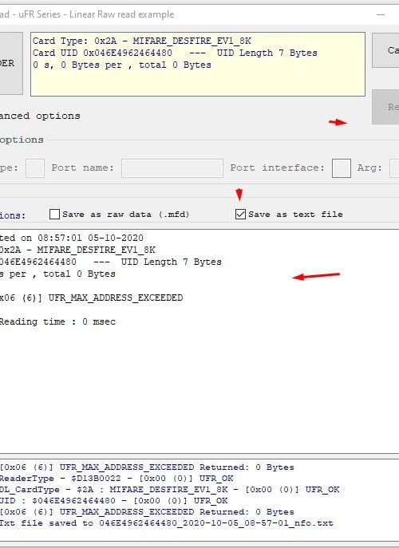Select the ReaderType $D13B0022 log entry
The image size is (399, 548).
click(117, 479)
